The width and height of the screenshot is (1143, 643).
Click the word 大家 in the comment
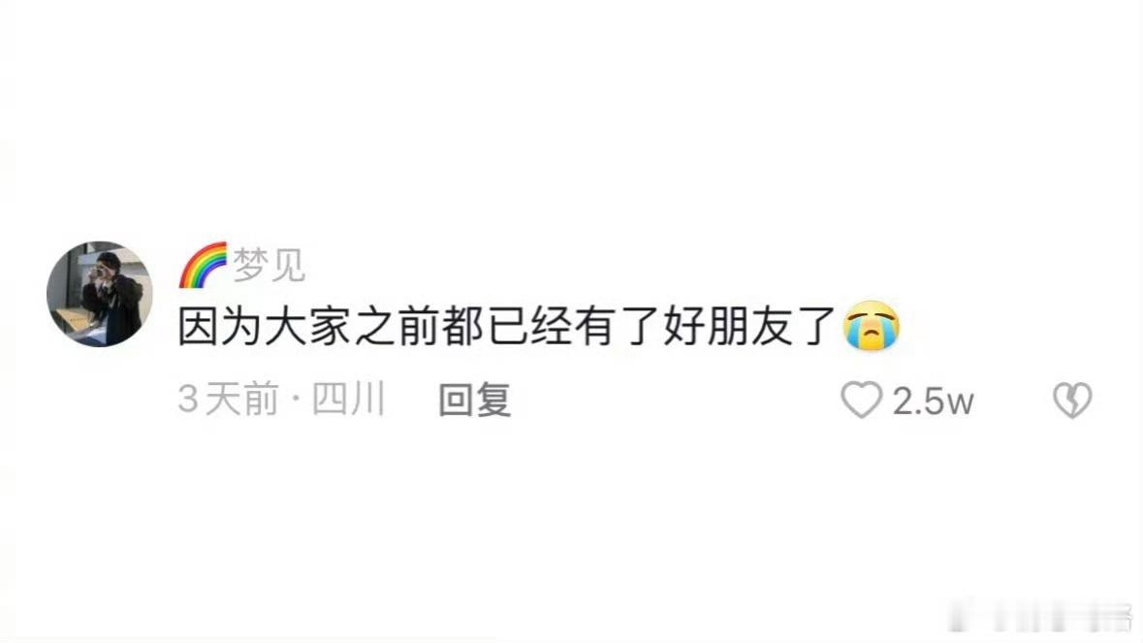click(x=310, y=326)
